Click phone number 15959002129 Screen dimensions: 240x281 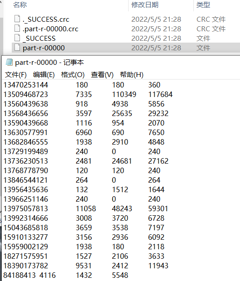(x=26, y=247)
